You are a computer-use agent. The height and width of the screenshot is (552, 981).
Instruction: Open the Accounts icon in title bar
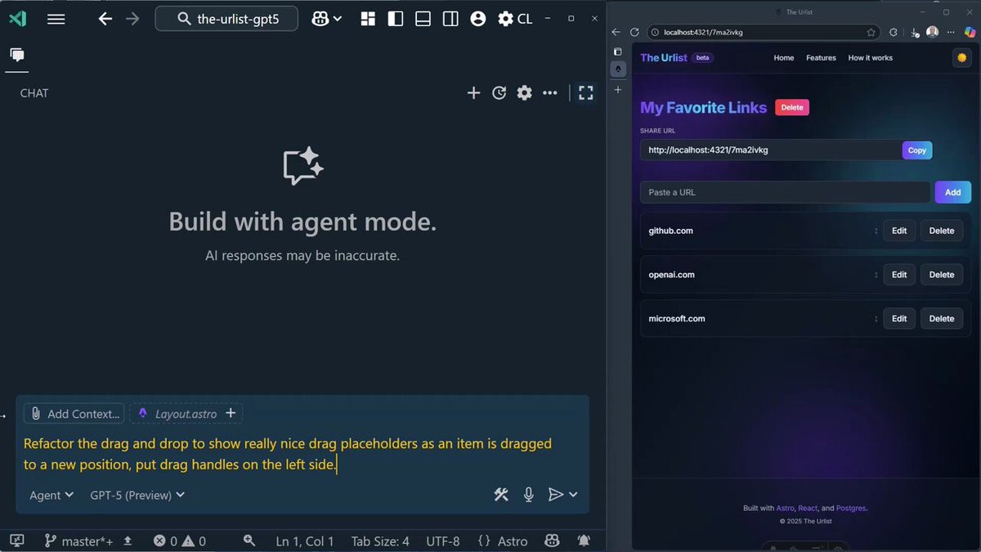click(478, 19)
